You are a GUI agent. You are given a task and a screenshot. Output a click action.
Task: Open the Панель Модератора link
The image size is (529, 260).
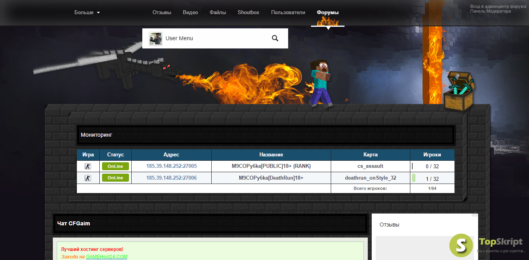click(x=490, y=11)
